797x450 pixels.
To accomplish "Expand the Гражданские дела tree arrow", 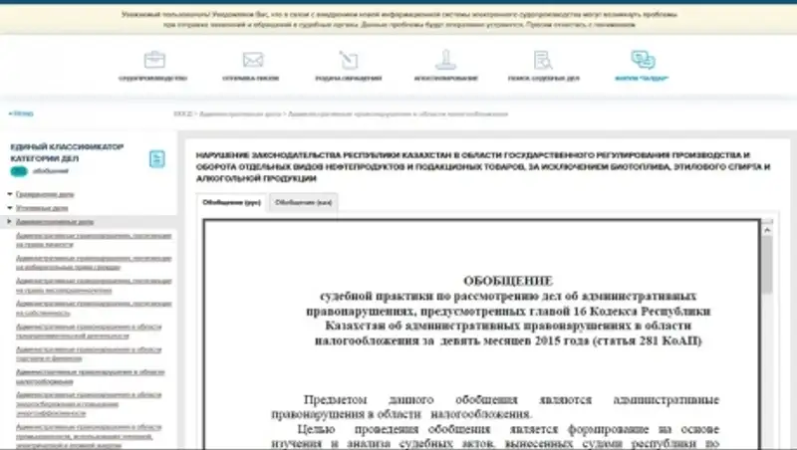I will [x=10, y=194].
